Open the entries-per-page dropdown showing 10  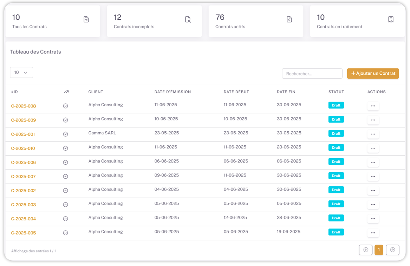(x=21, y=72)
